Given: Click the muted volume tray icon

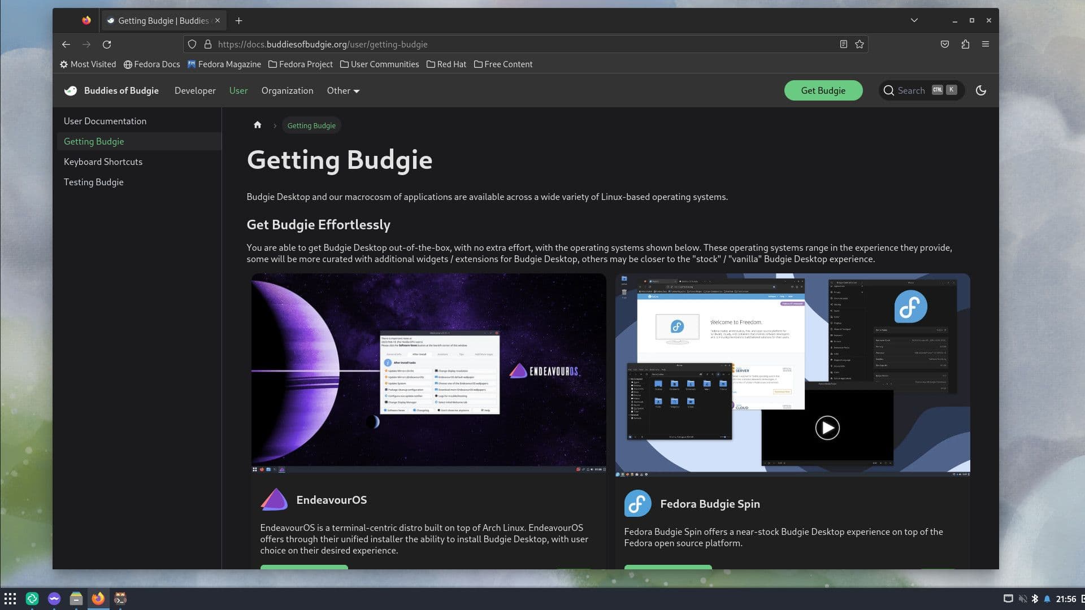Looking at the screenshot, I should point(1022,599).
